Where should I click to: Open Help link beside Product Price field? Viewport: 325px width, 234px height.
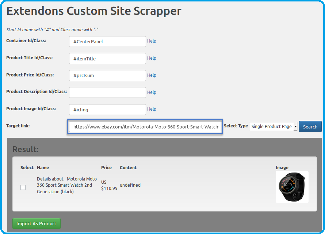pos(152,75)
